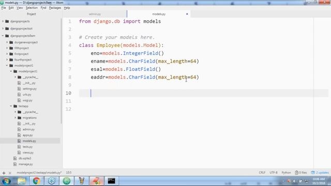
Task: Click the Project panel header
Action: click(x=31, y=14)
